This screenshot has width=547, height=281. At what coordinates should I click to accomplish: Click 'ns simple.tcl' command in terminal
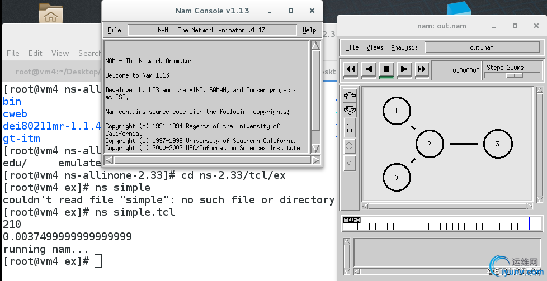(135, 212)
